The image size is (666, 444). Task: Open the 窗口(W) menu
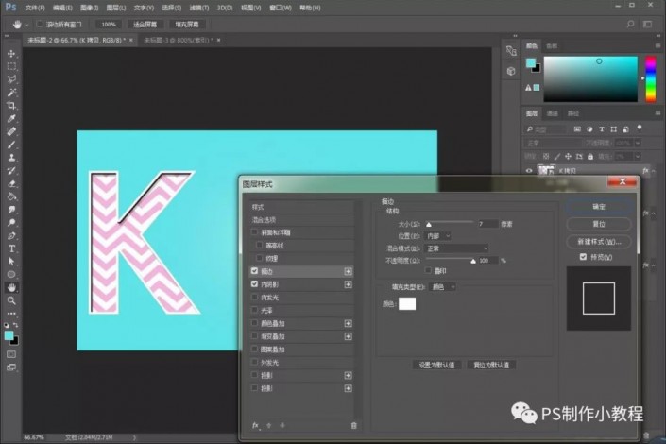(281, 8)
